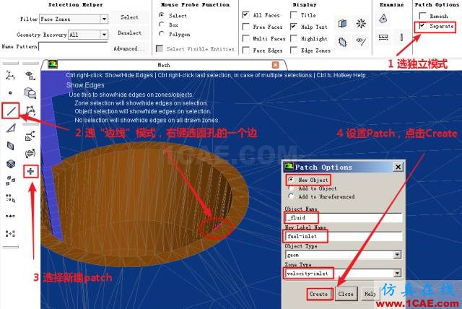Open the Geometry Recovery dropdown
Viewport: 462px width, 309px height.
pyautogui.click(x=104, y=35)
